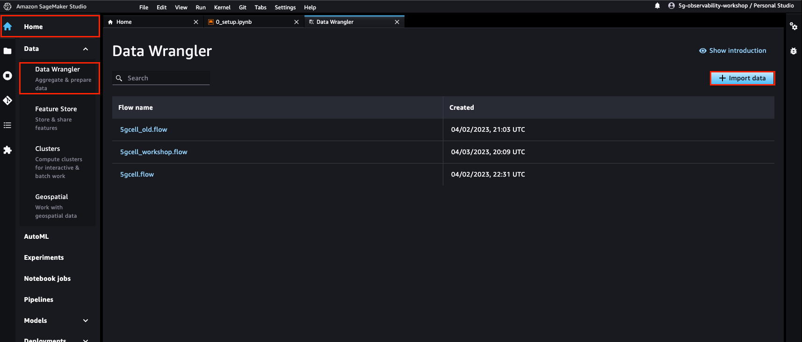Click the notifications bell icon
Viewport: 802px width, 342px height.
point(657,6)
